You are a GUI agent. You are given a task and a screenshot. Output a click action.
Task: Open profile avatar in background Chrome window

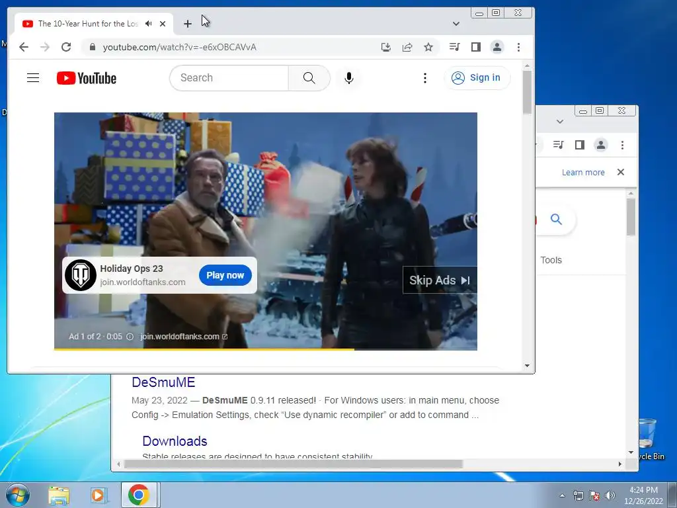pos(600,145)
